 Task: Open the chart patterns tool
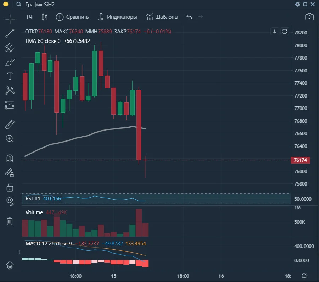click(10, 90)
